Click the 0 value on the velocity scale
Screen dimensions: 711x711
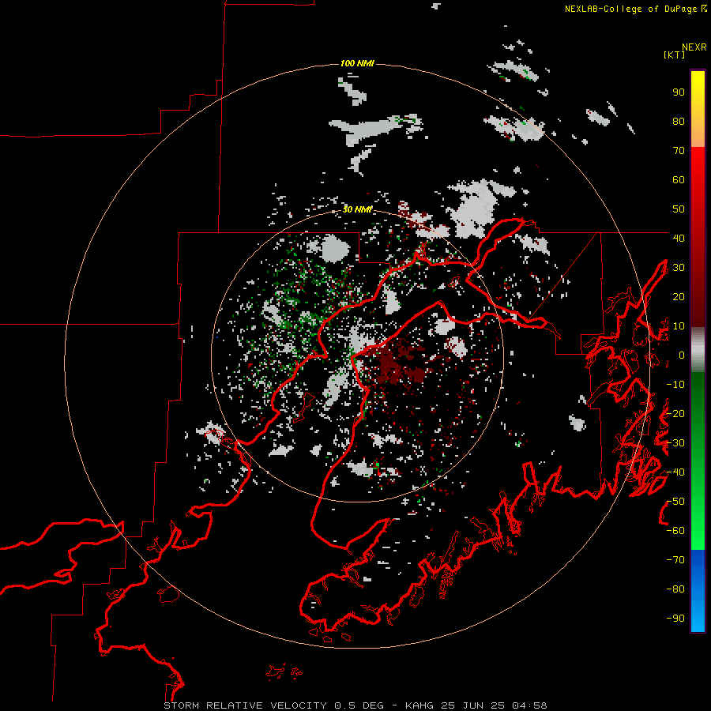pyautogui.click(x=682, y=355)
